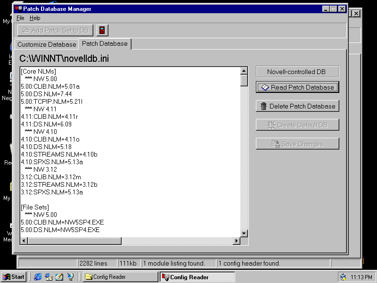Maximize the Patch Database Manager window
This screenshot has width=377, height=283.
point(334,9)
